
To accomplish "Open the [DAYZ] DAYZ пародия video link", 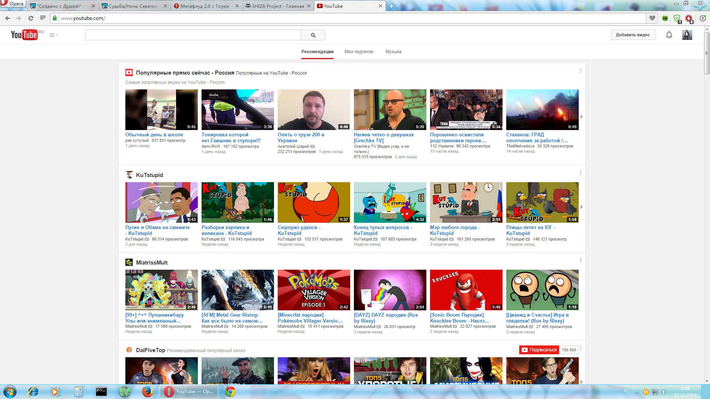I will pos(386,318).
